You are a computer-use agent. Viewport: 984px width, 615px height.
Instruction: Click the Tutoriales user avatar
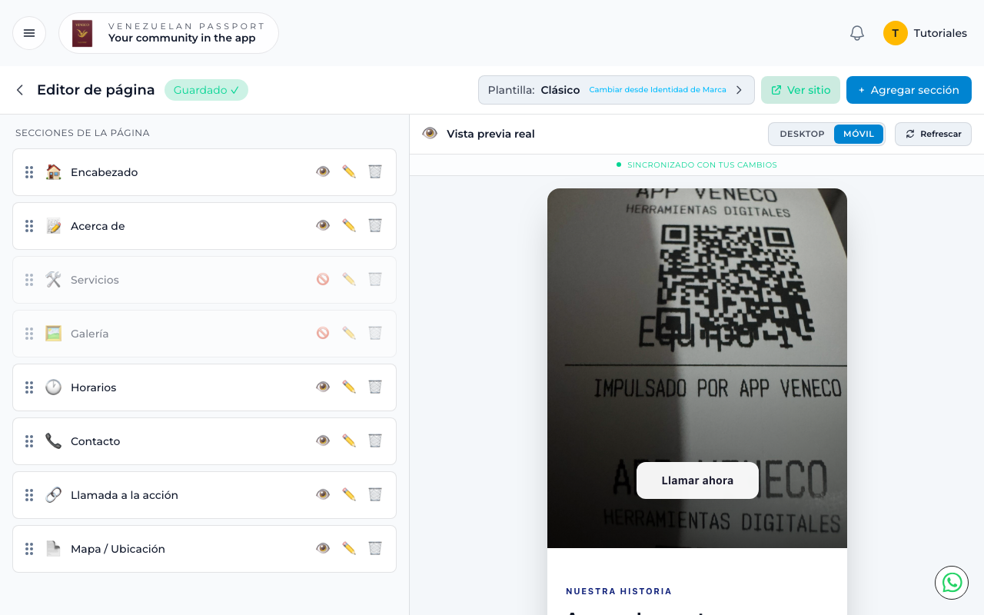[896, 33]
